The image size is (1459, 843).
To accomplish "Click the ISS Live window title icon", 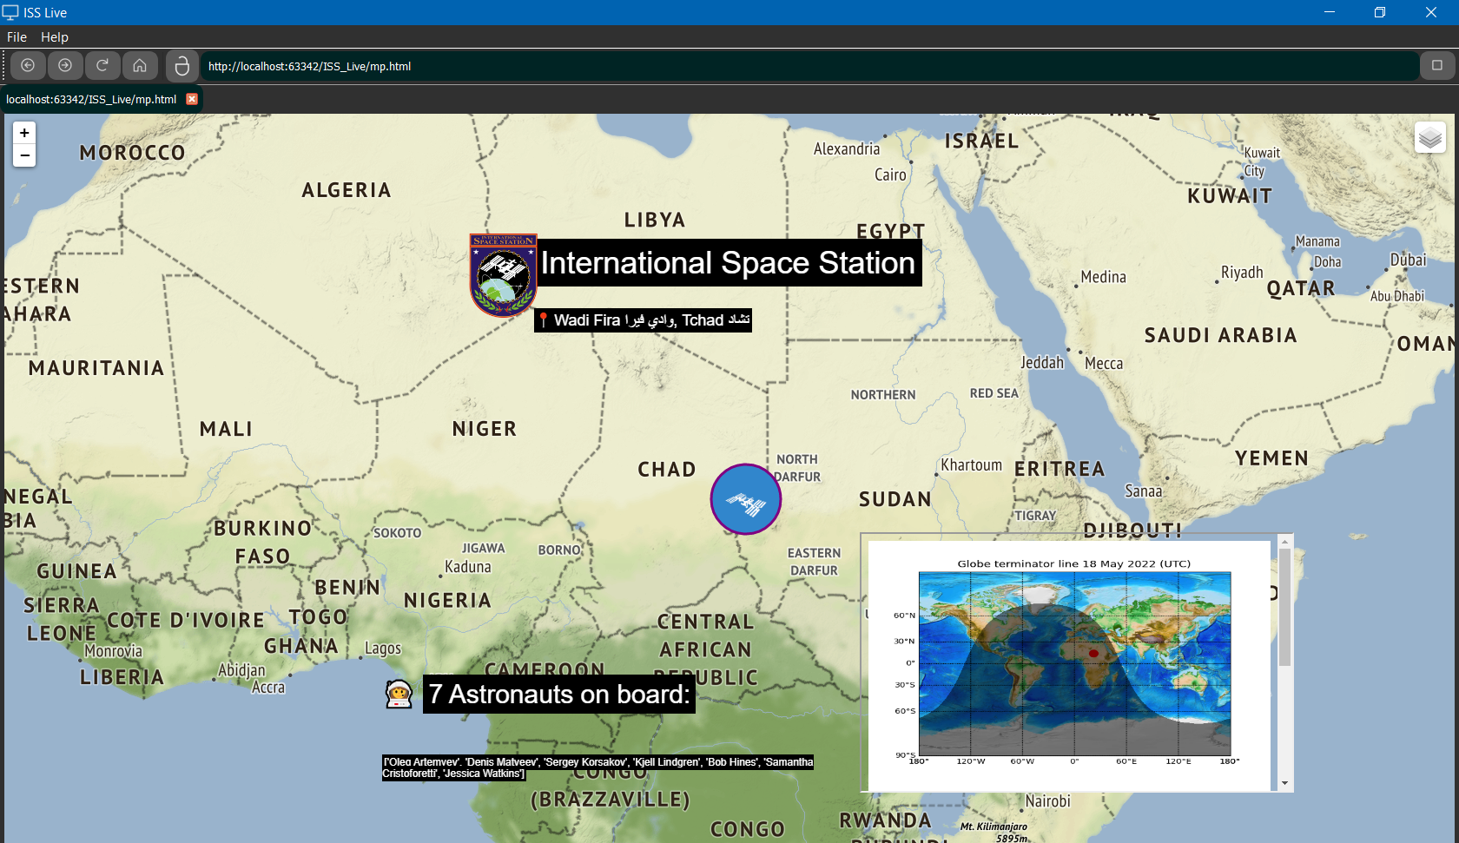I will click(x=10, y=12).
